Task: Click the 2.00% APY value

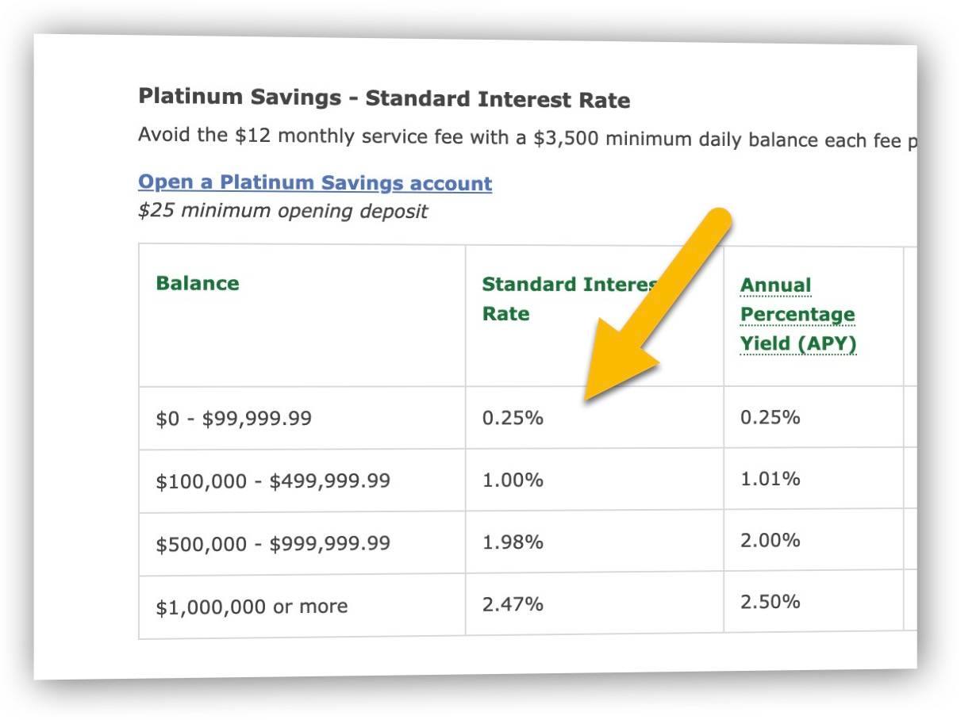Action: (770, 540)
